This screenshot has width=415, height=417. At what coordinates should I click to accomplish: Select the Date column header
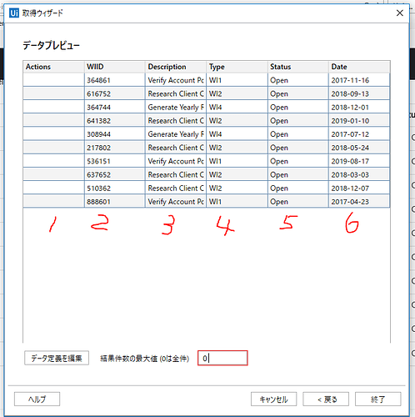click(359, 67)
